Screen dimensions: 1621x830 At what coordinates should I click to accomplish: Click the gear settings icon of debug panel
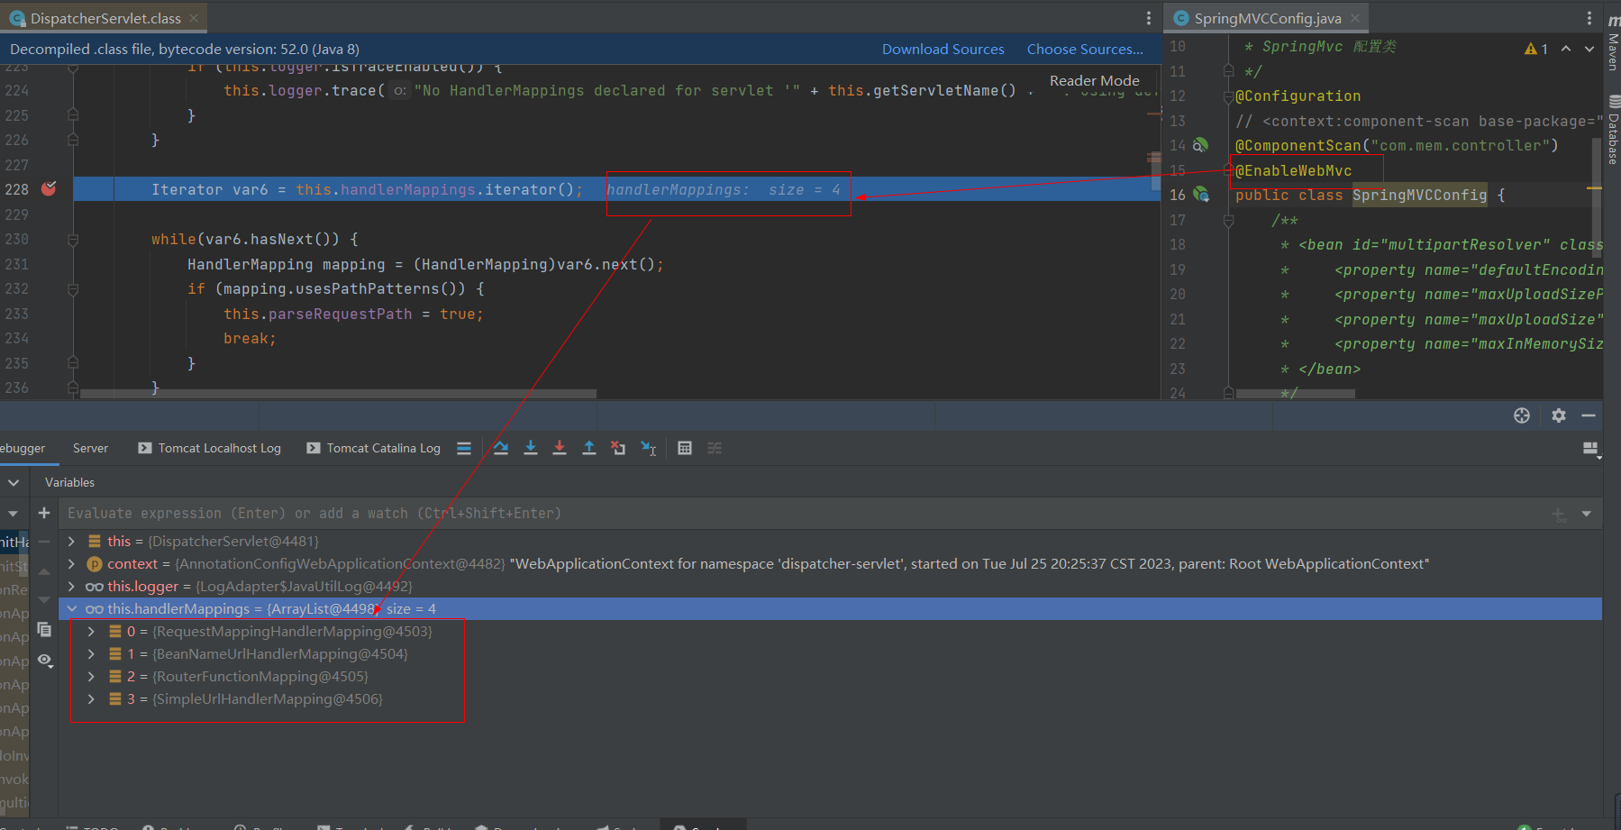pos(1559,415)
